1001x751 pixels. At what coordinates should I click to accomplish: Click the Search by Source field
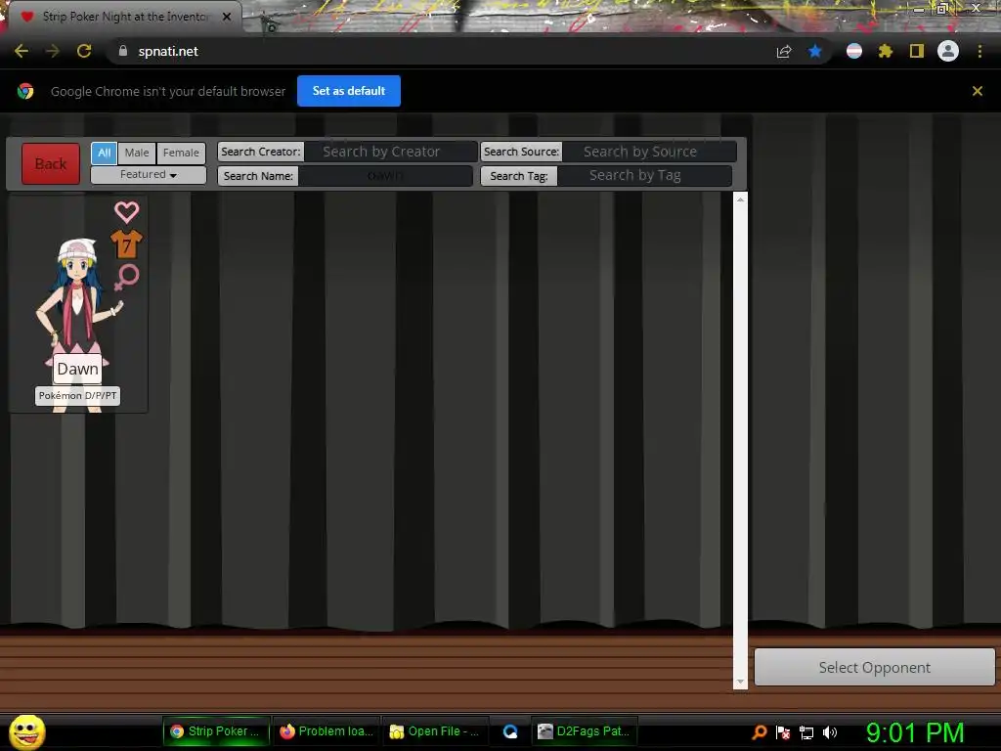tap(649, 152)
